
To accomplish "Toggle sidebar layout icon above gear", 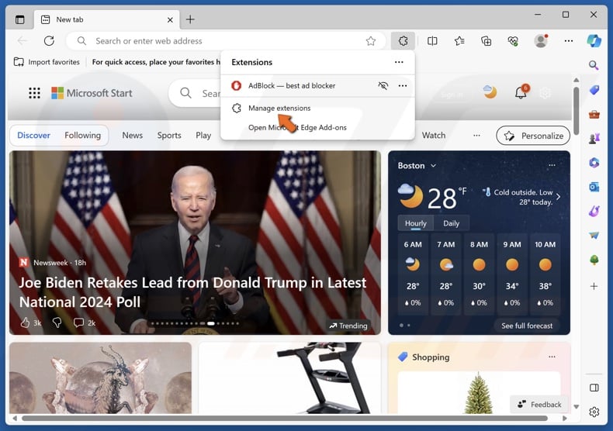I will 594,388.
